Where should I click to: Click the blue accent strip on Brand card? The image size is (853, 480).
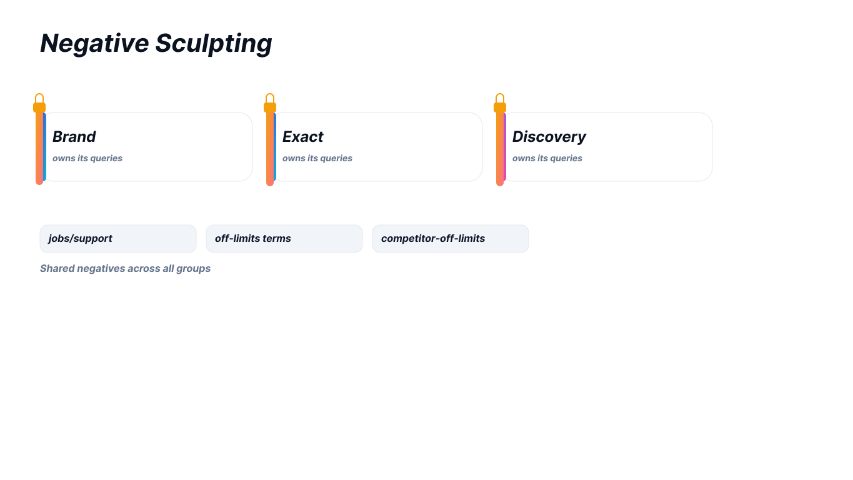coord(44,147)
